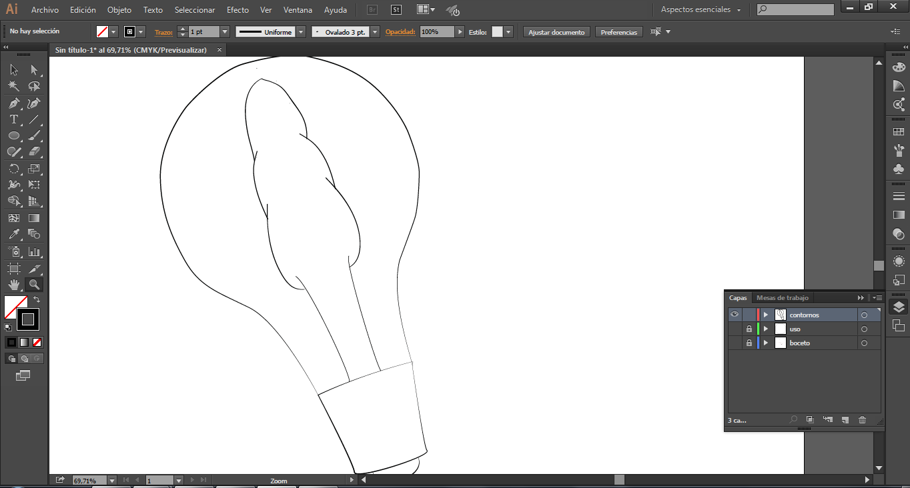
Task: Select the Line Segment tool
Action: click(34, 120)
